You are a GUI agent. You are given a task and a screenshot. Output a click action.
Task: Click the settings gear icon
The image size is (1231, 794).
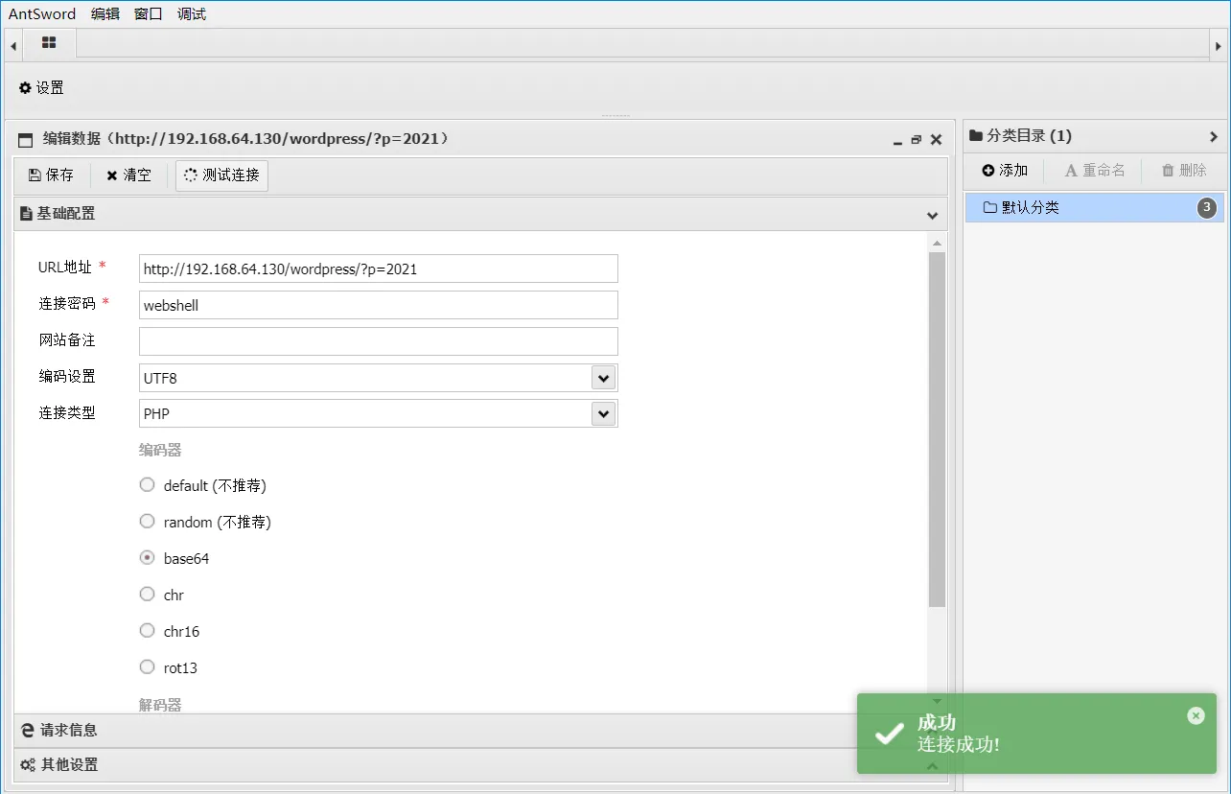25,87
